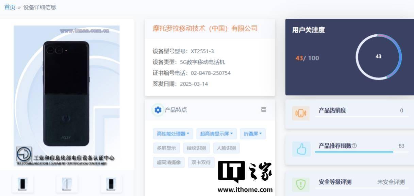Click the circular 43/100 attention gauge
This screenshot has height=196, width=414.
tap(378, 57)
